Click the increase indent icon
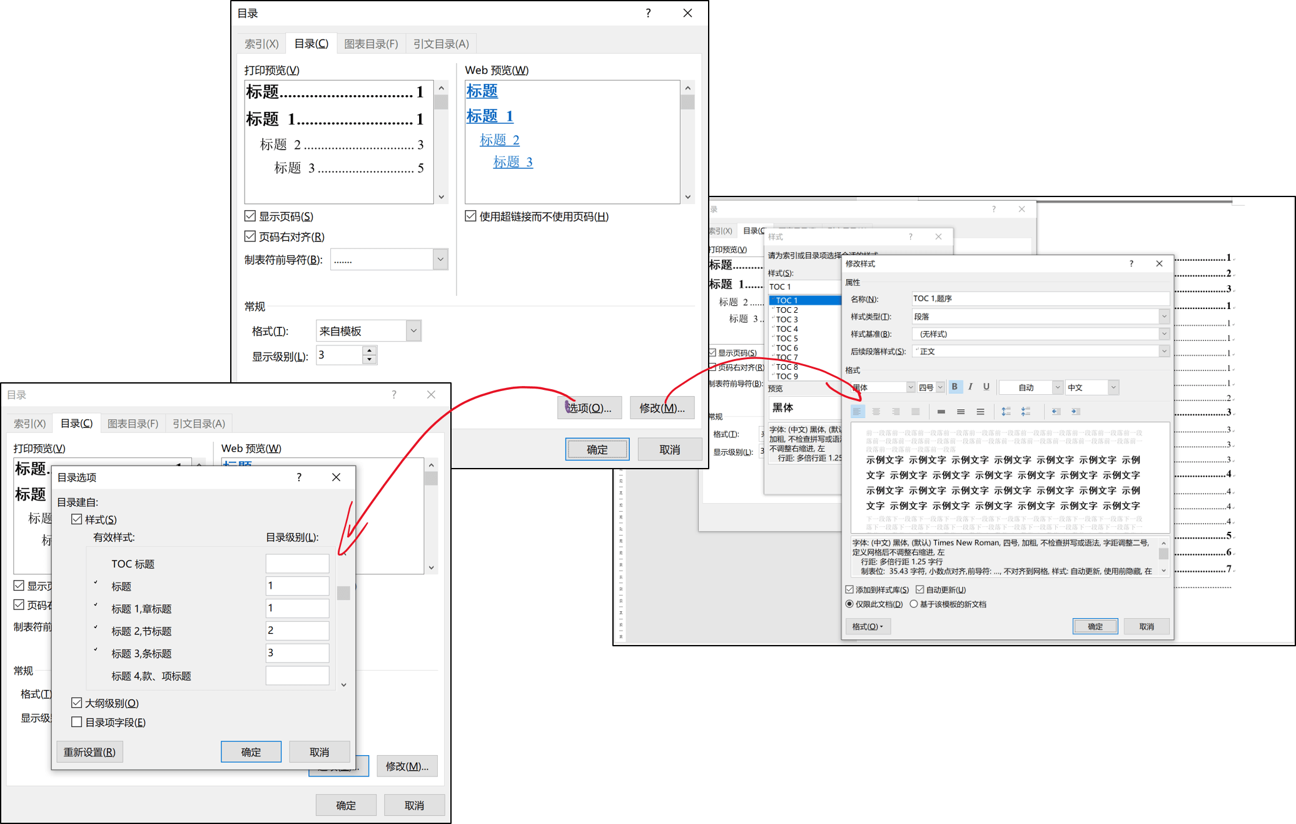This screenshot has width=1296, height=824. [1076, 411]
